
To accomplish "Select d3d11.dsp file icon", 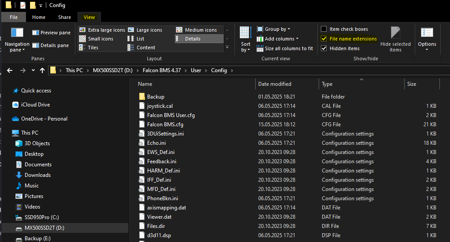I will pyautogui.click(x=142, y=235).
